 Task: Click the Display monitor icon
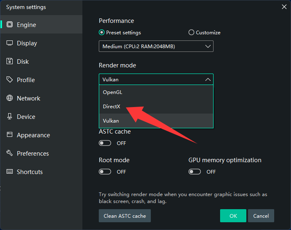point(10,43)
